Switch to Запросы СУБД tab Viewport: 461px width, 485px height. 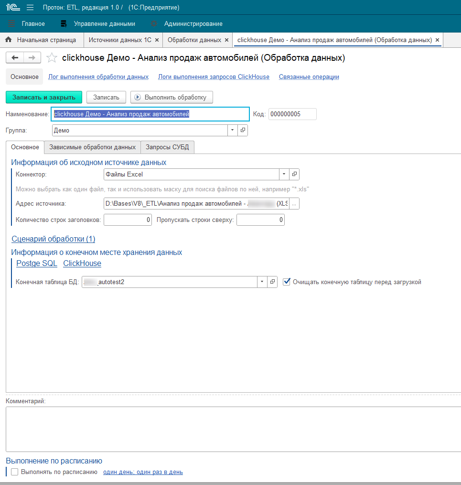(167, 147)
